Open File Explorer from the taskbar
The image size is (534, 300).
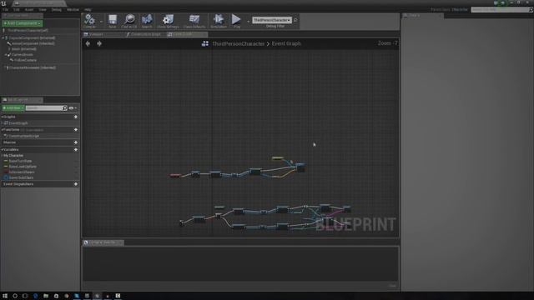click(x=46, y=296)
